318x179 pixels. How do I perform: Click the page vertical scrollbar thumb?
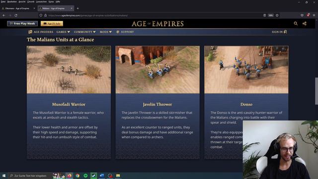(x=316, y=91)
